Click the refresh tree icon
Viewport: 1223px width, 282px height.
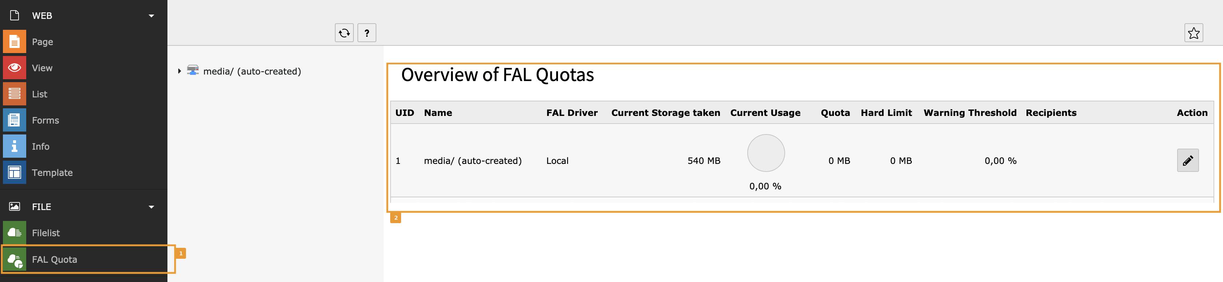click(344, 33)
